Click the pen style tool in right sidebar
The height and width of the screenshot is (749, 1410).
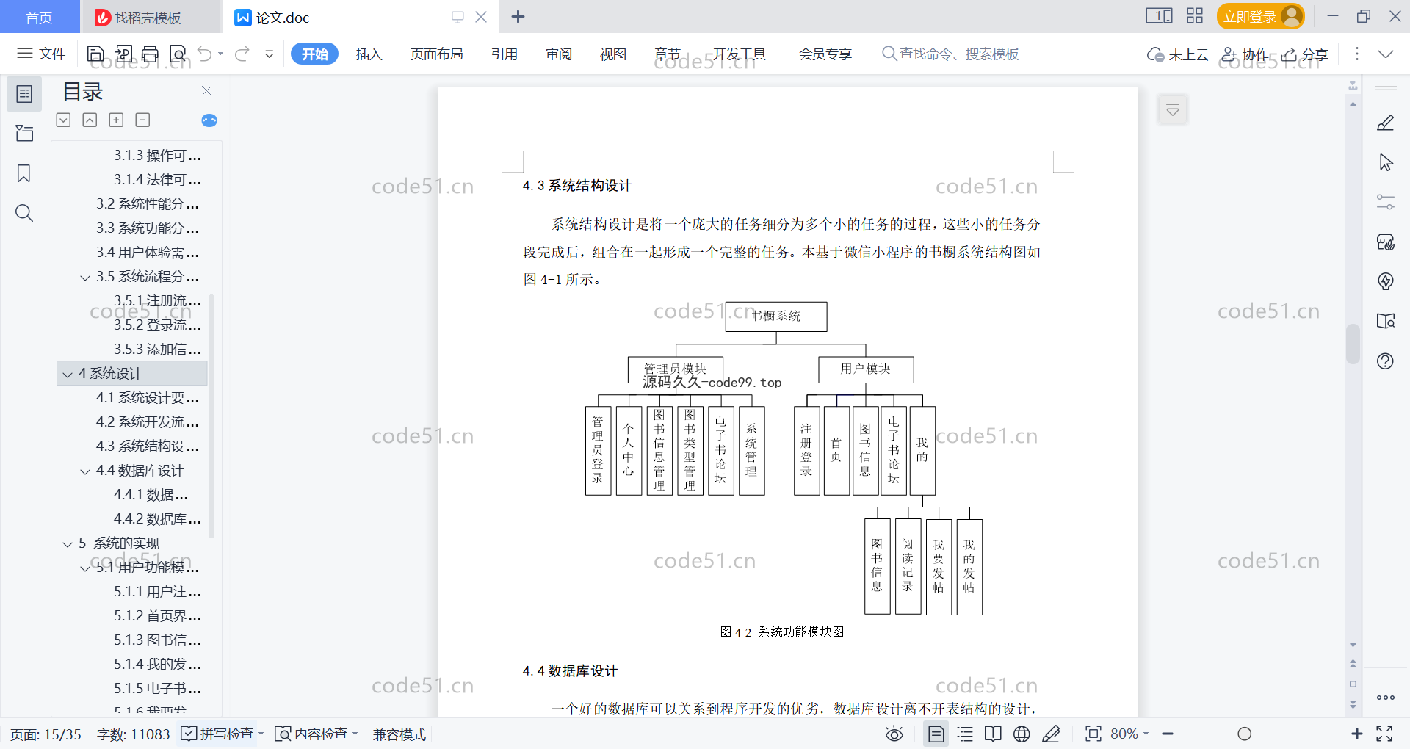click(1386, 123)
